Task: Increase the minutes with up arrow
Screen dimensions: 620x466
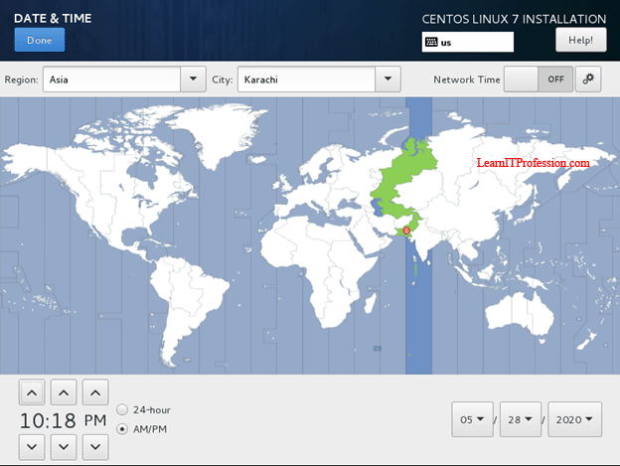Action: coord(64,392)
